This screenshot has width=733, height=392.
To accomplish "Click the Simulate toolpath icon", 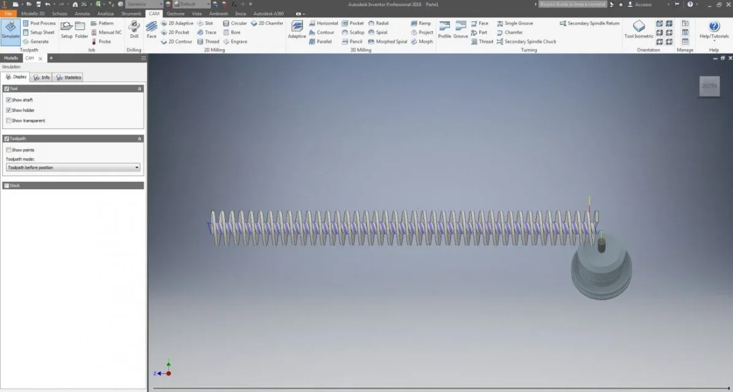I will 10,32.
